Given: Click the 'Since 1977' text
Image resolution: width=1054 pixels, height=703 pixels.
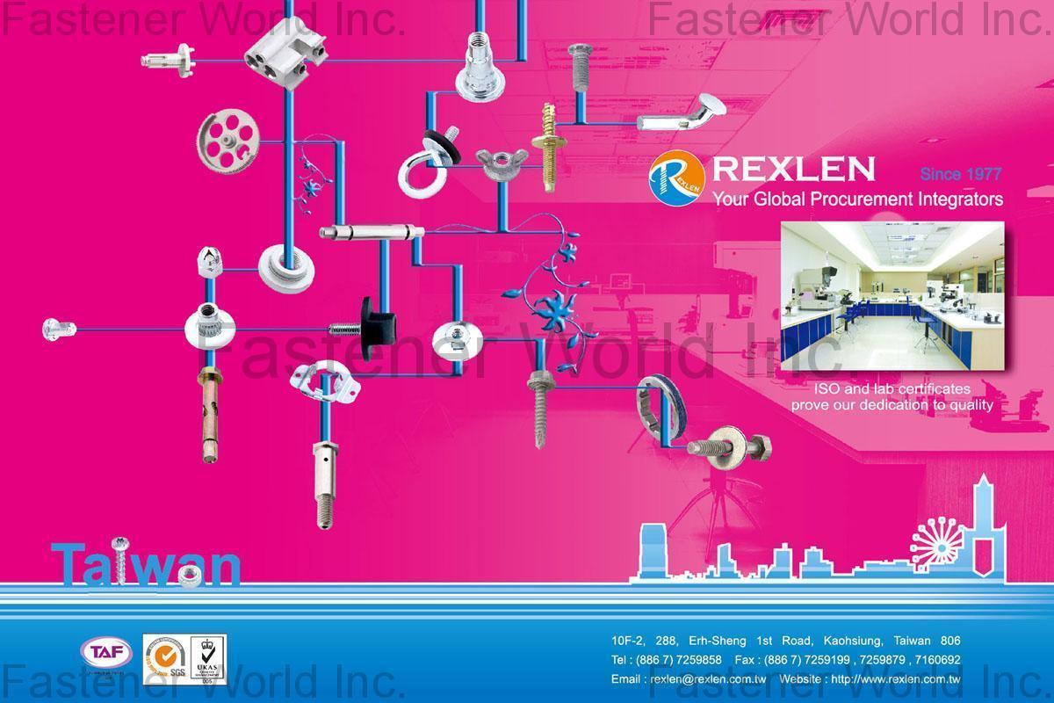Looking at the screenshot, I should (x=960, y=174).
